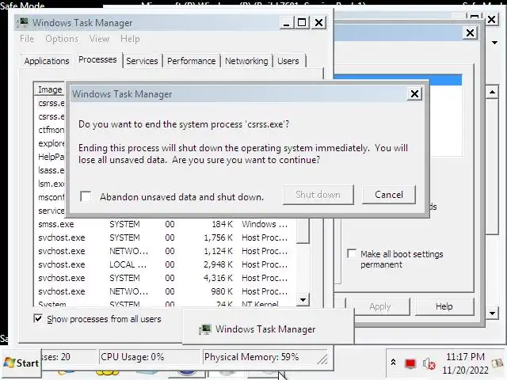
Task: Close the csrss.exe confirmation dialog
Action: point(414,94)
